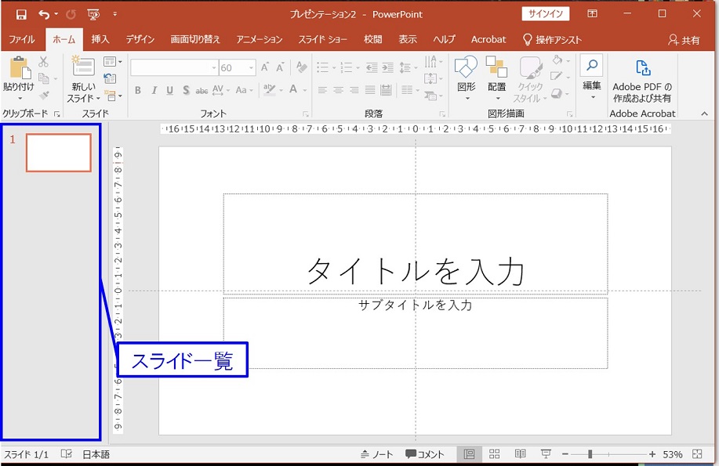Switch to the Insert ribbon tab
Image resolution: width=719 pixels, height=466 pixels.
pyautogui.click(x=100, y=39)
